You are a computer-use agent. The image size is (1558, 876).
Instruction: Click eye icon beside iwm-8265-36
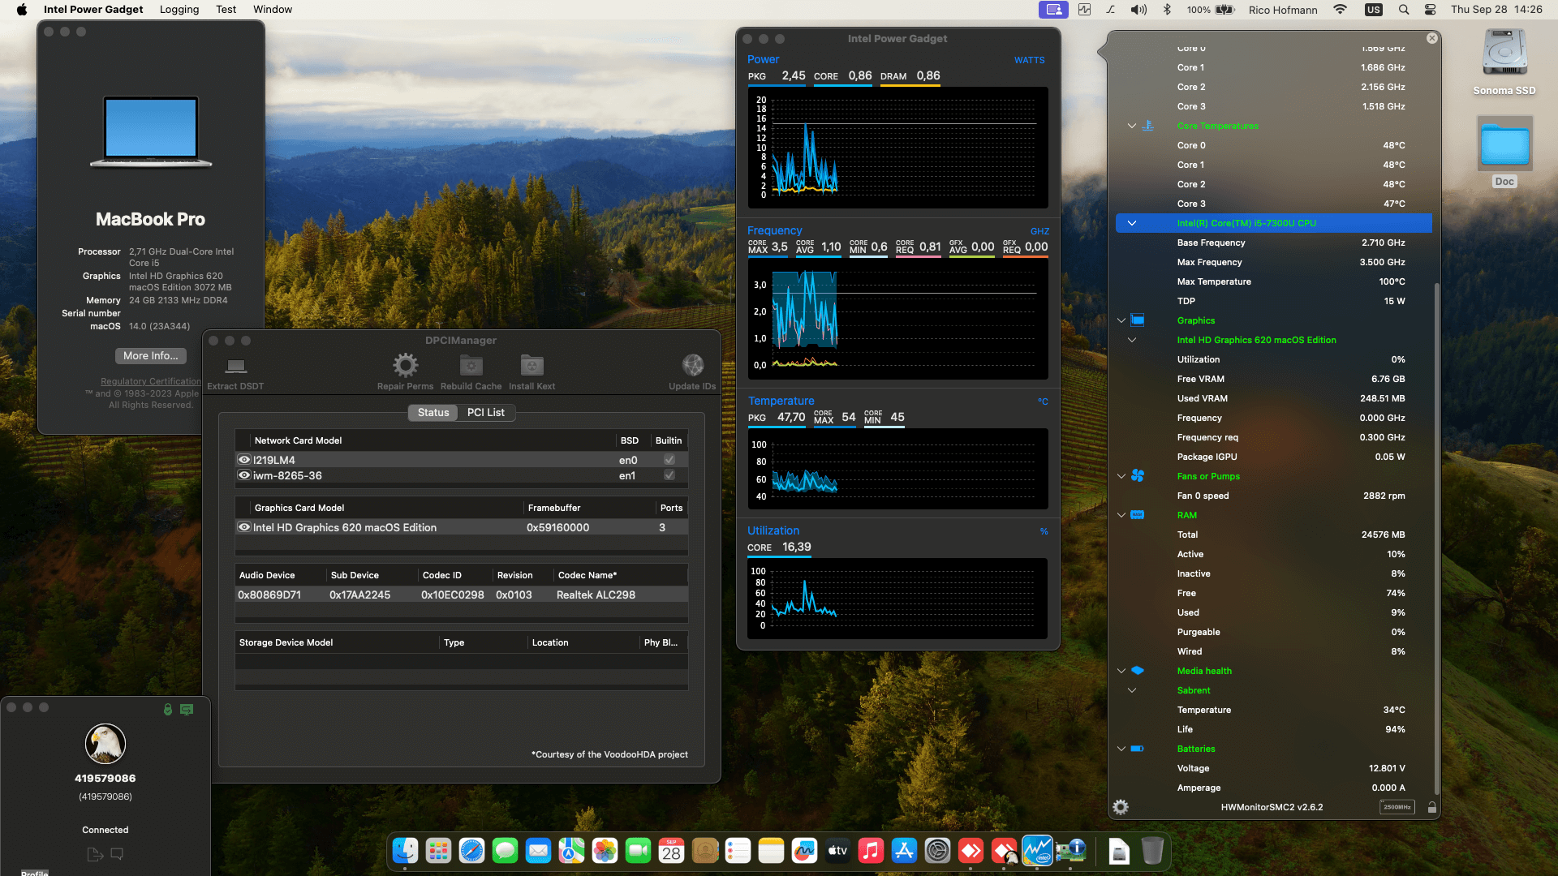(244, 475)
